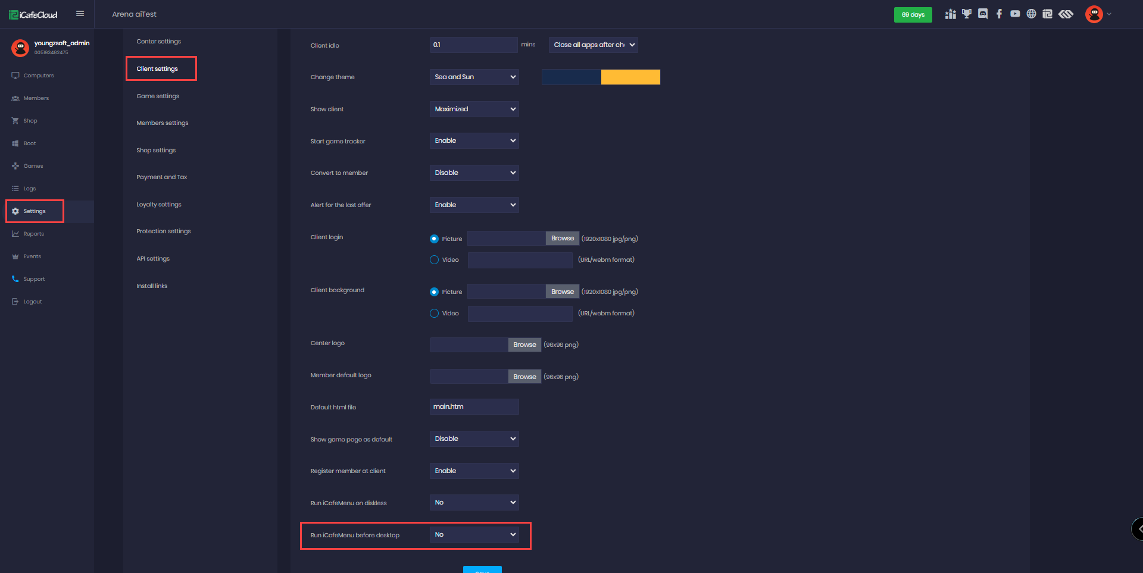Select Video radio for Client background
The height and width of the screenshot is (573, 1143).
434,314
